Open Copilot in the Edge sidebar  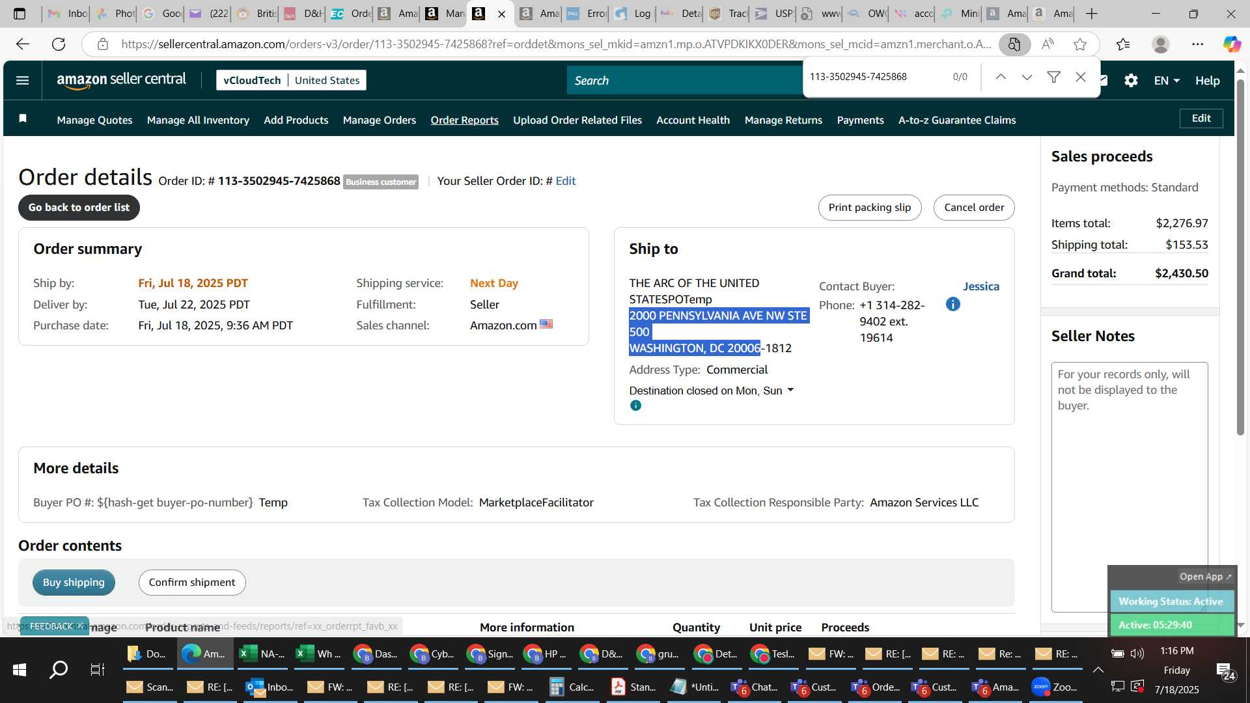click(x=1231, y=44)
